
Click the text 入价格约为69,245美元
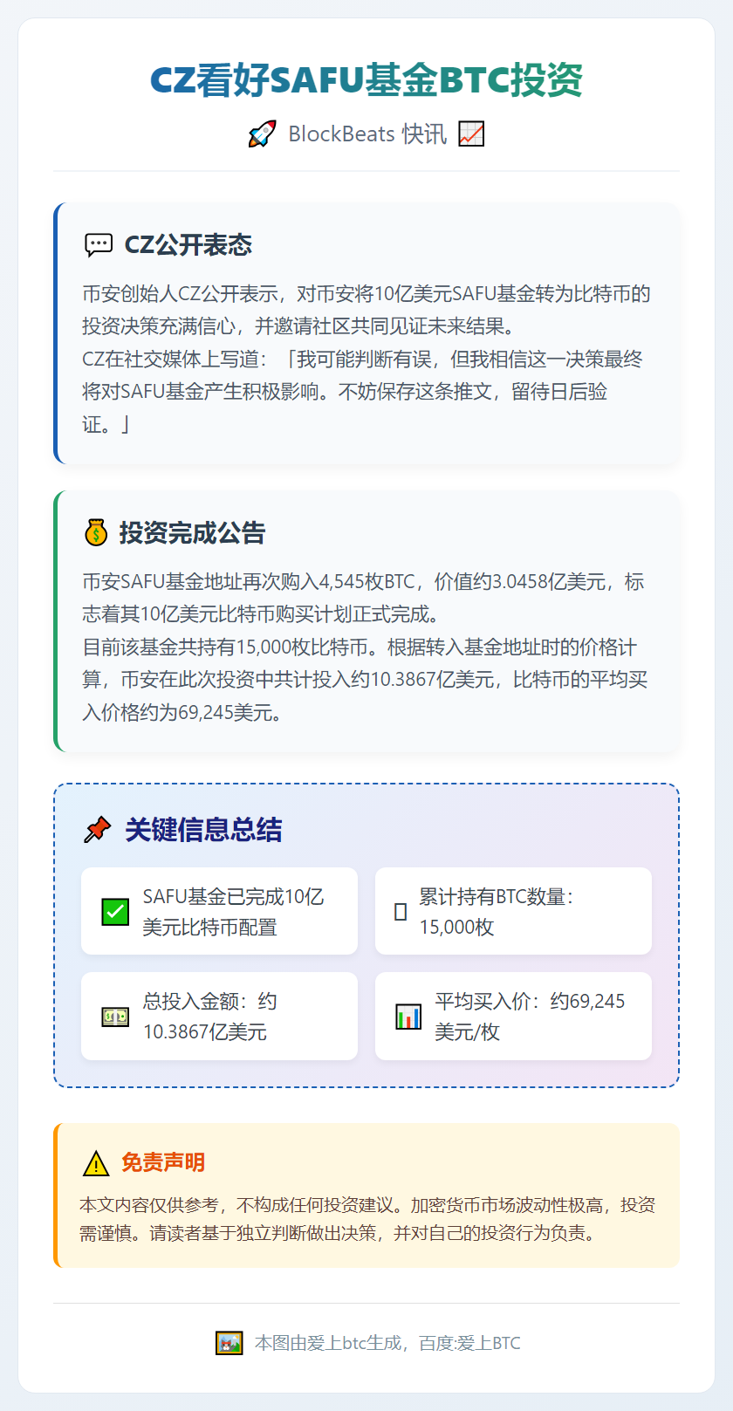point(182,713)
